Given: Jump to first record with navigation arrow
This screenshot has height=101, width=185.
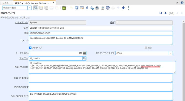Looking at the screenshot, I should click(x=161, y=13).
